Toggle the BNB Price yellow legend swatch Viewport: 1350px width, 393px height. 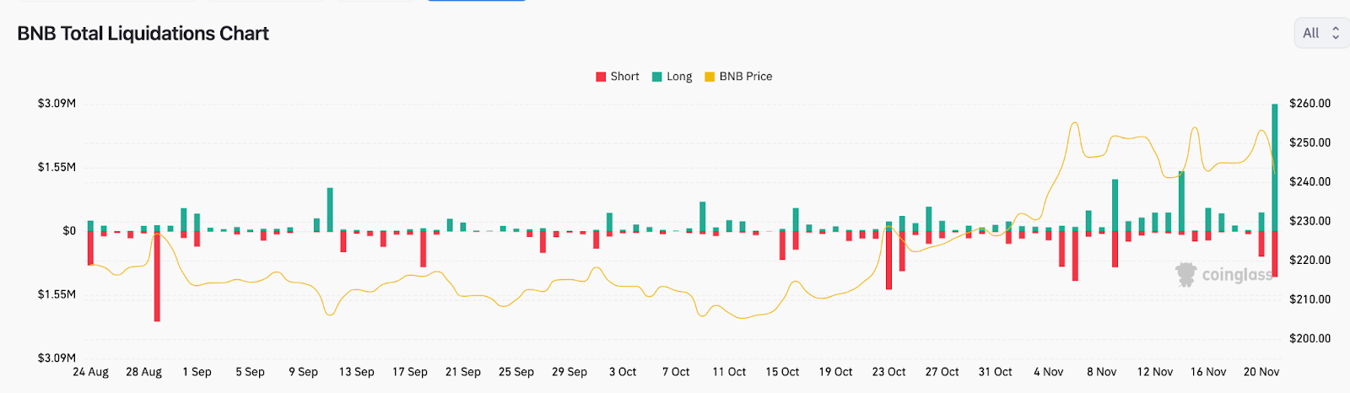710,77
